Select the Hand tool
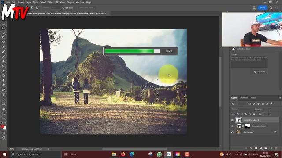This screenshot has height=158, width=282. pyautogui.click(x=4, y=109)
